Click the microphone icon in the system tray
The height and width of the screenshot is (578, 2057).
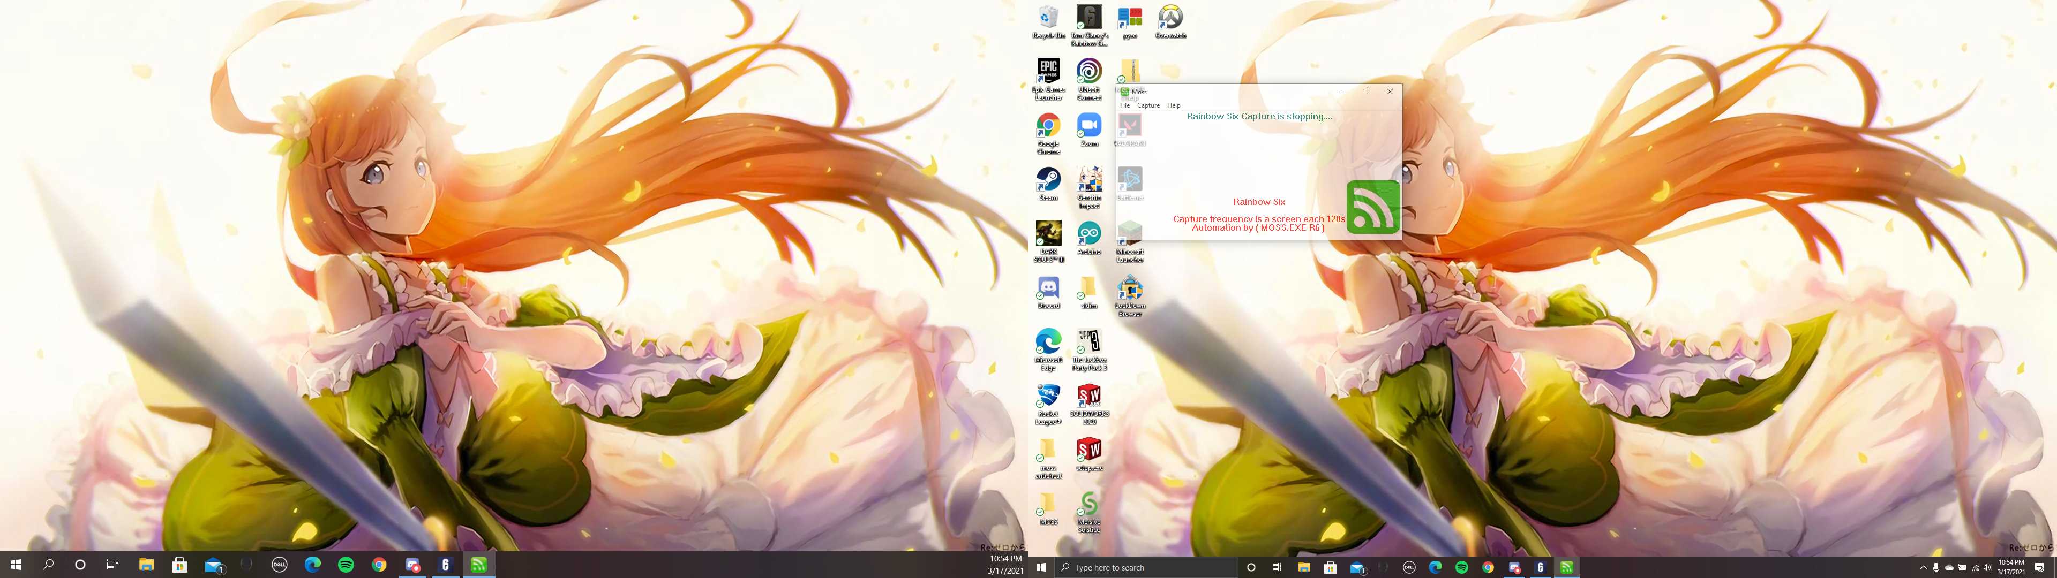pos(1935,568)
